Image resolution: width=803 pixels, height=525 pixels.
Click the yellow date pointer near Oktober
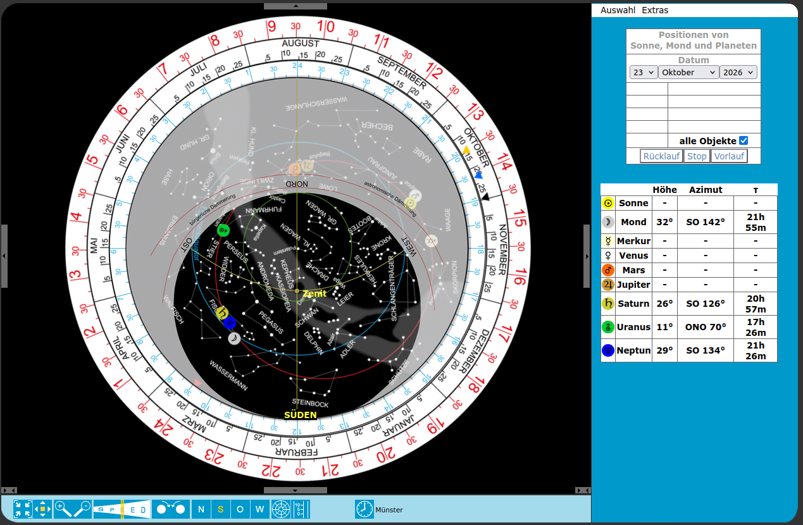point(466,150)
